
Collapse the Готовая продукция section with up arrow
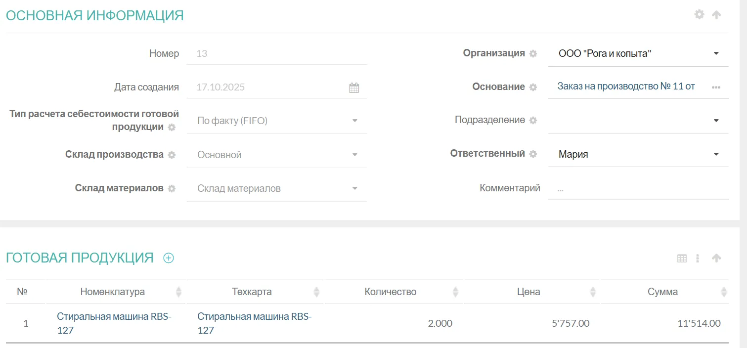pos(716,258)
